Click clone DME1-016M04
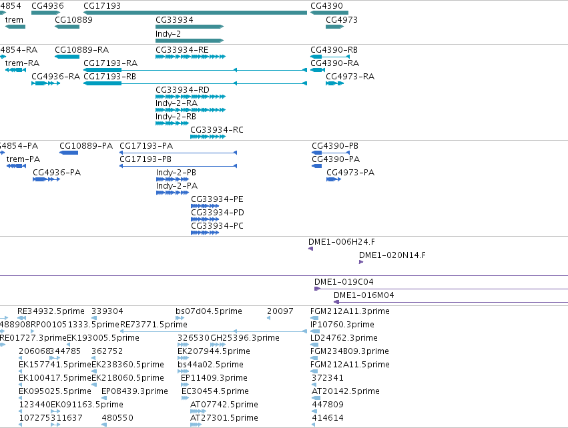This screenshot has width=568, height=428. (x=451, y=302)
